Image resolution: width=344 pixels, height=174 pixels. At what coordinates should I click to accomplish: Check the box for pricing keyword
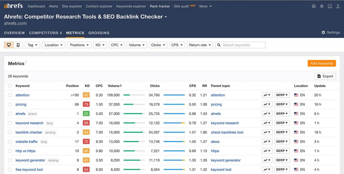[x=10, y=105]
